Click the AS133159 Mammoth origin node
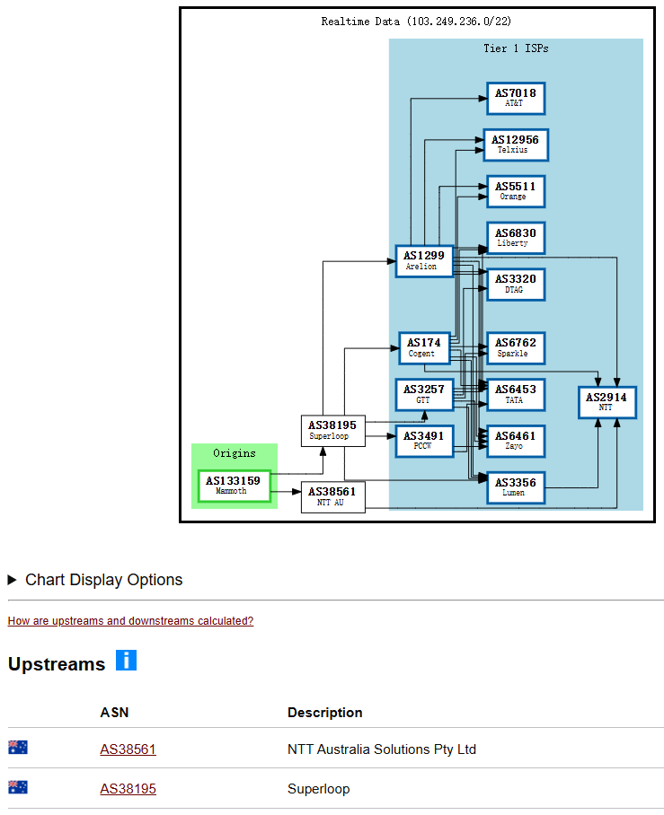The image size is (664, 815). 235,486
